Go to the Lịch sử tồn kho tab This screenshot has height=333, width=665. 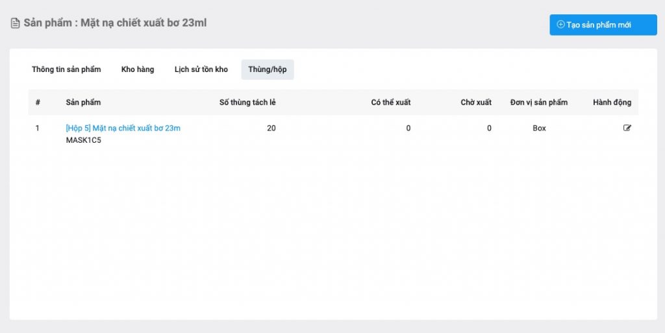pos(201,69)
